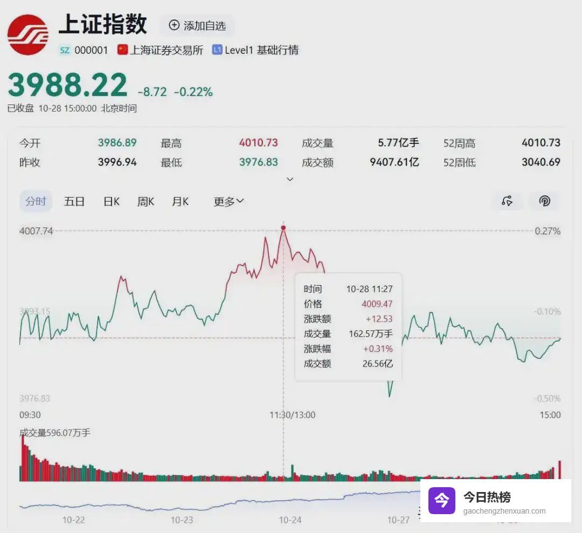Image resolution: width=582 pixels, height=533 pixels.
Task: Open the drawing tool icon button
Action: (507, 201)
